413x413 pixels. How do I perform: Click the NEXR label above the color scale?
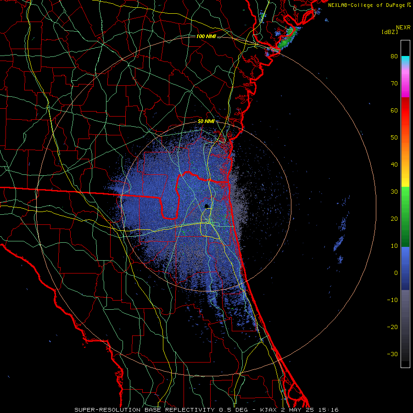click(403, 28)
